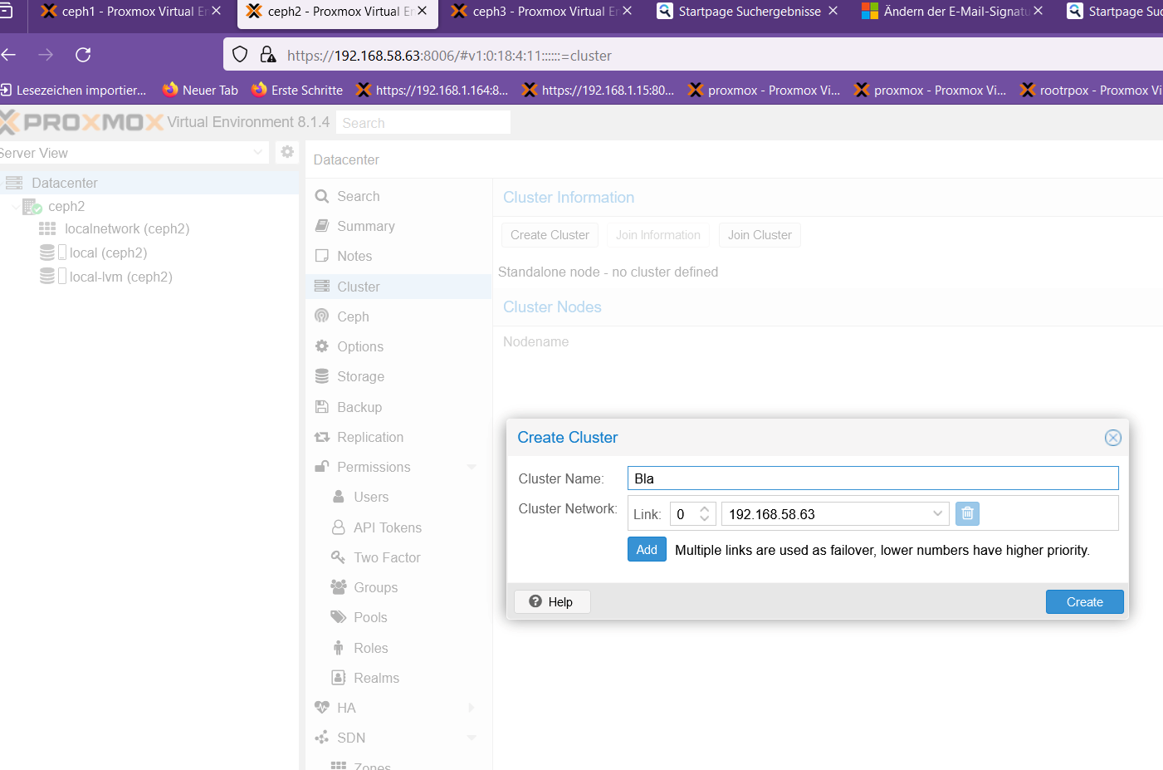Screen dimensions: 1163x770
Task: Click the blue Create button
Action: coord(1083,602)
